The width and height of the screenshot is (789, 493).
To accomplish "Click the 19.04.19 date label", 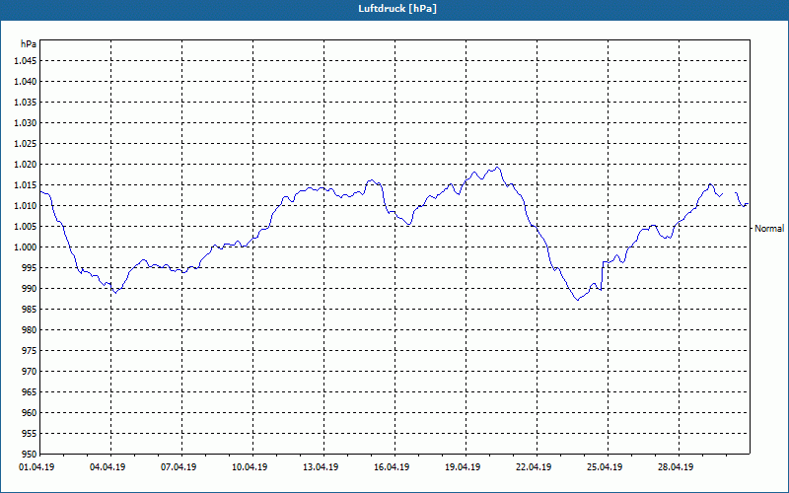I will coord(463,467).
